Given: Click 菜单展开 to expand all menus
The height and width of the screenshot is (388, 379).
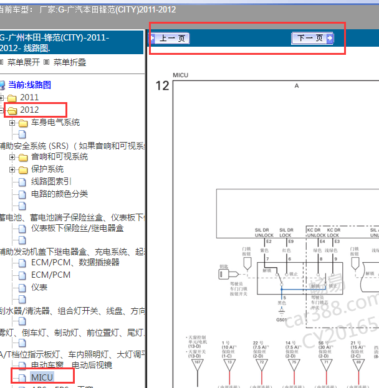Looking at the screenshot, I should (x=24, y=62).
